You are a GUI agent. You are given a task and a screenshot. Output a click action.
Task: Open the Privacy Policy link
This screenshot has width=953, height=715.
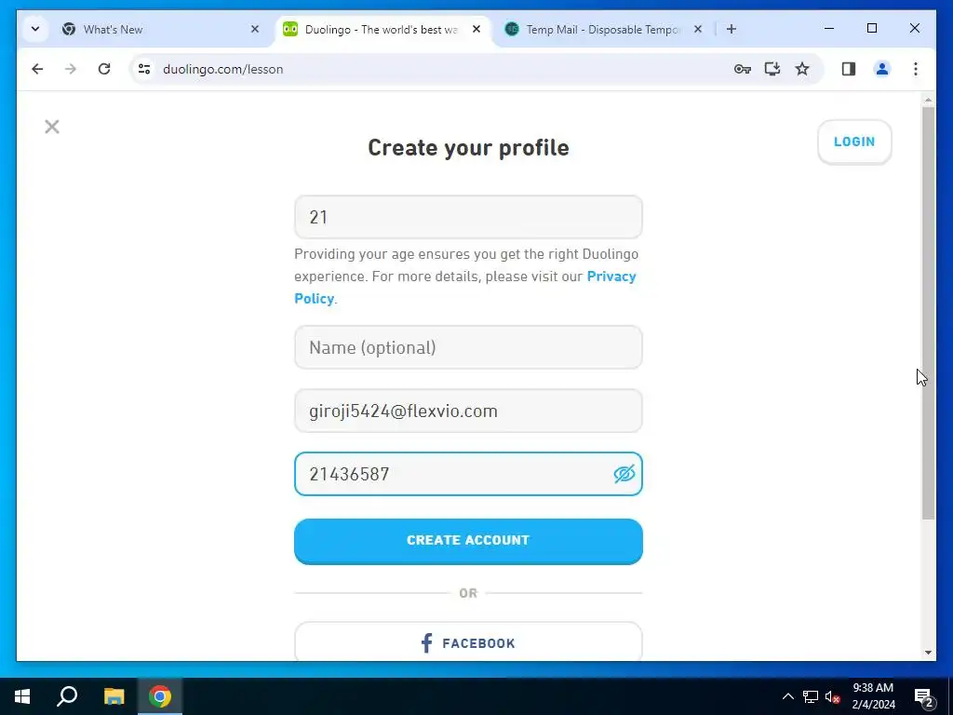click(x=465, y=287)
